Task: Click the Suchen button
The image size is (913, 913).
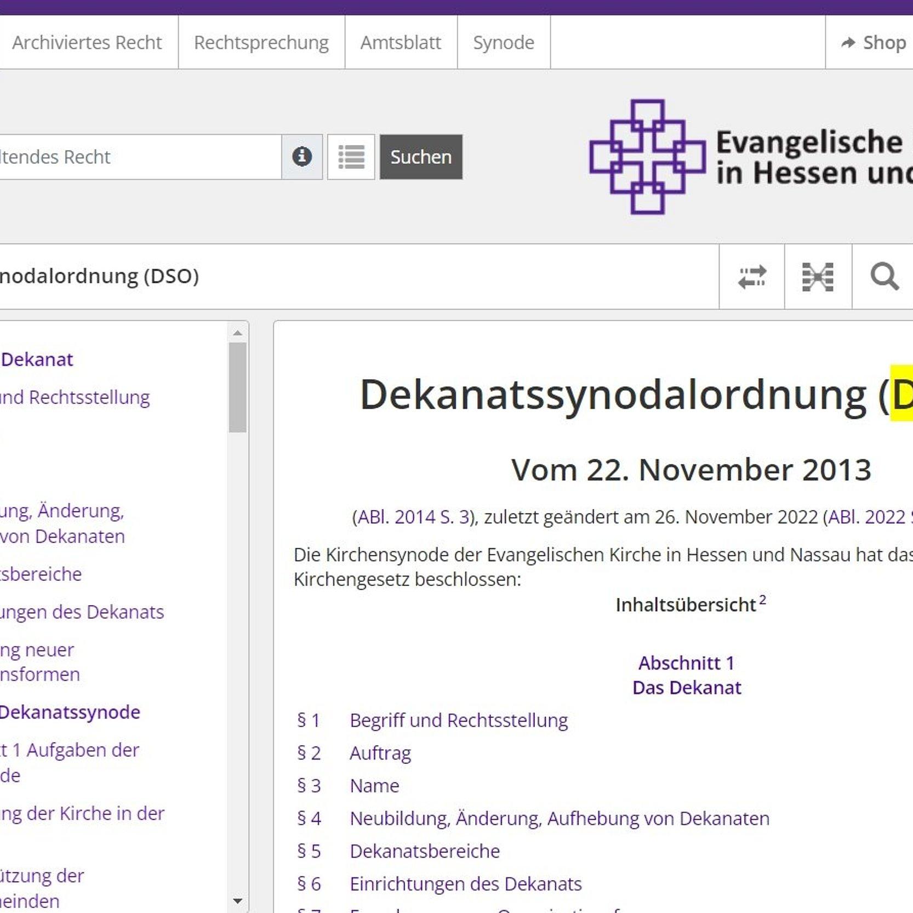Action: (421, 157)
